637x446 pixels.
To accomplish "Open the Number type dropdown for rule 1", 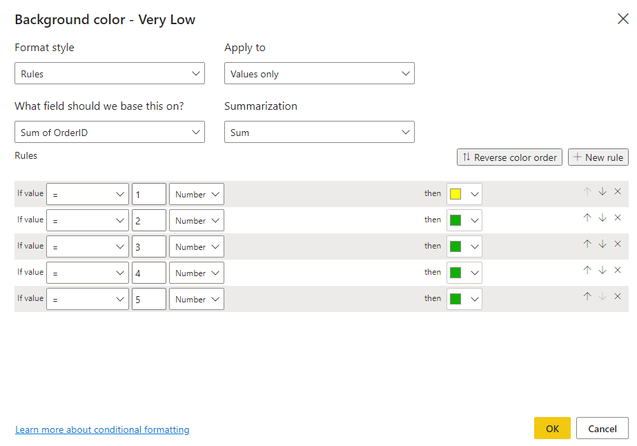I will 197,194.
